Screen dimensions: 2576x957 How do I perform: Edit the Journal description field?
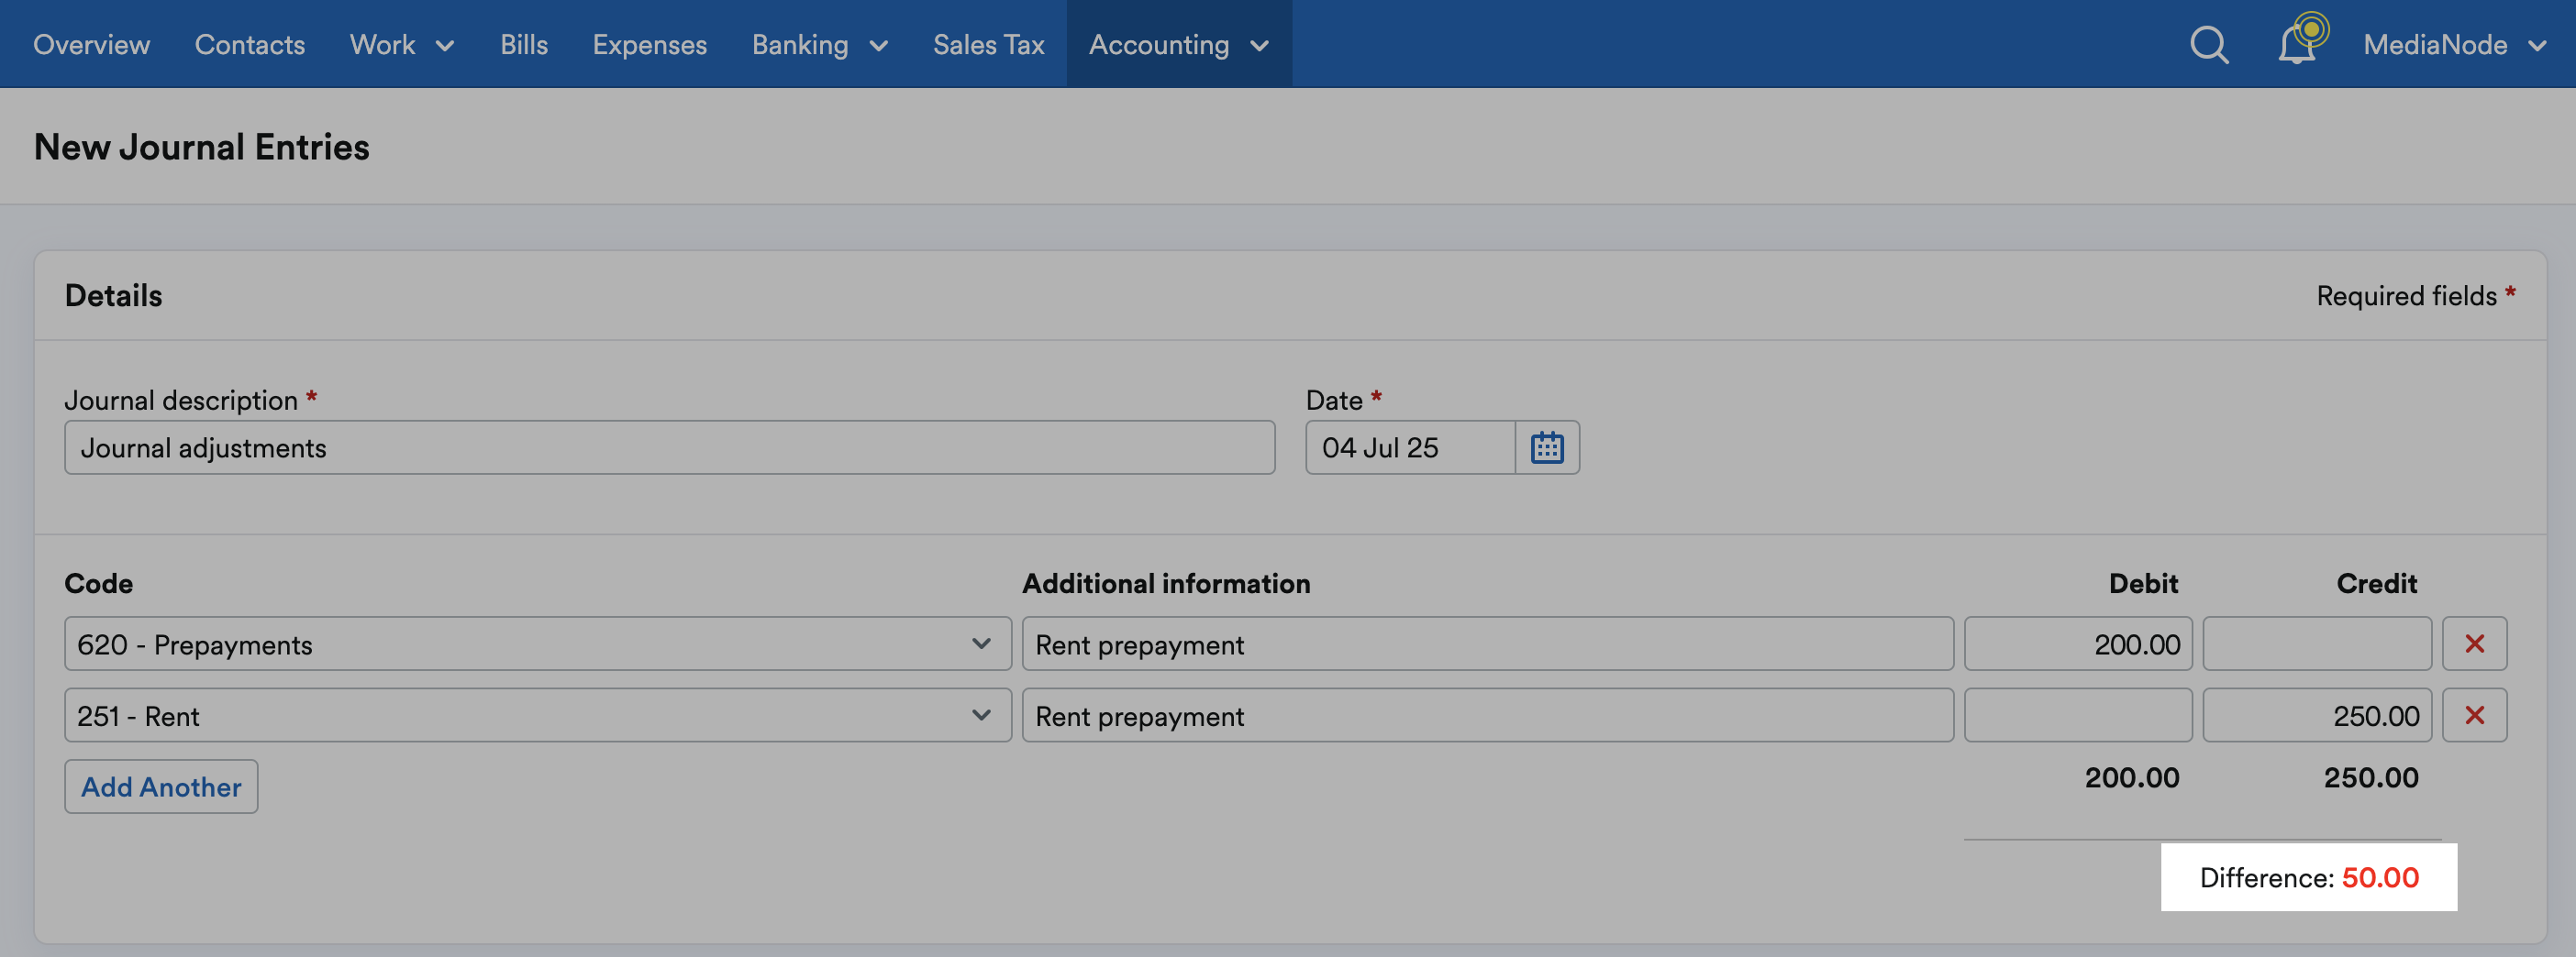tap(669, 447)
